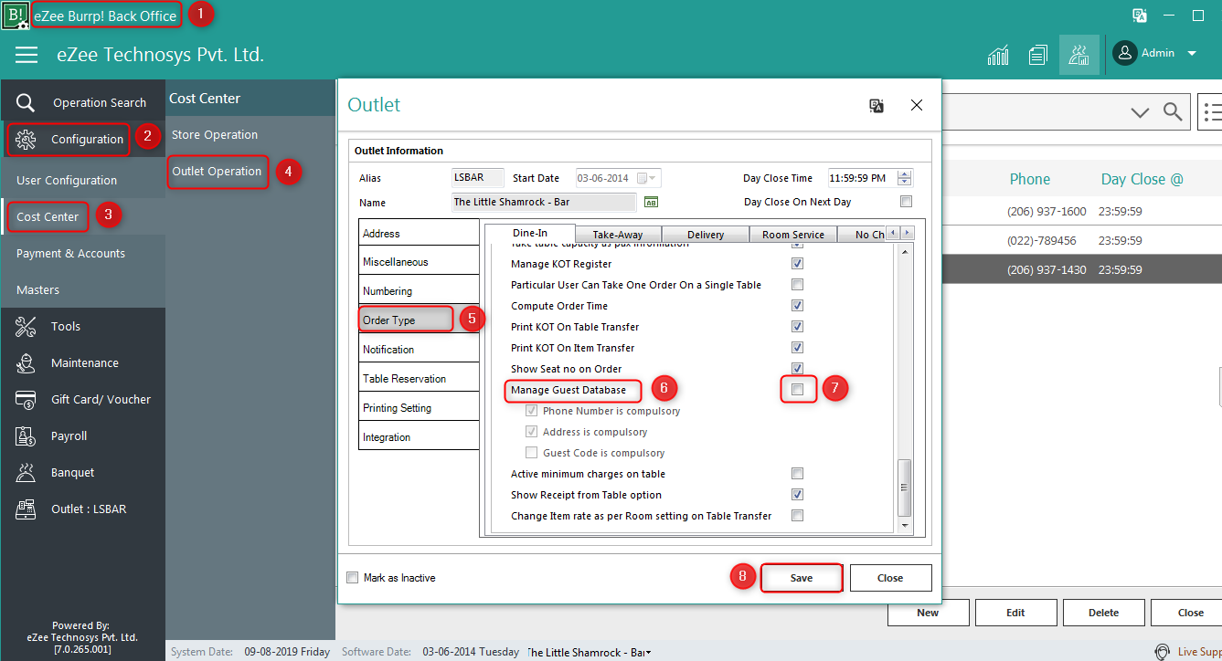1222x661 pixels.
Task: Save the outlet settings
Action: pyautogui.click(x=802, y=578)
